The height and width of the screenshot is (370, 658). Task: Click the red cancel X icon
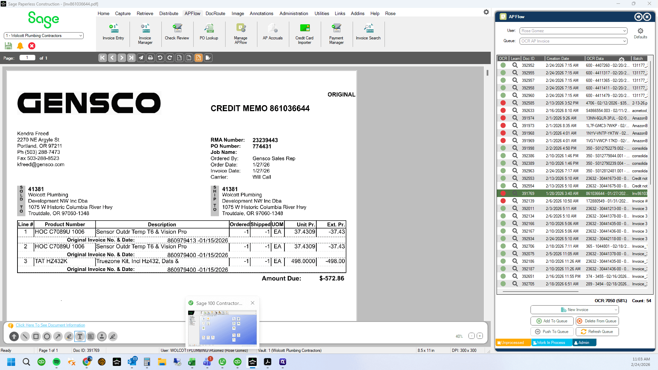pos(32,46)
